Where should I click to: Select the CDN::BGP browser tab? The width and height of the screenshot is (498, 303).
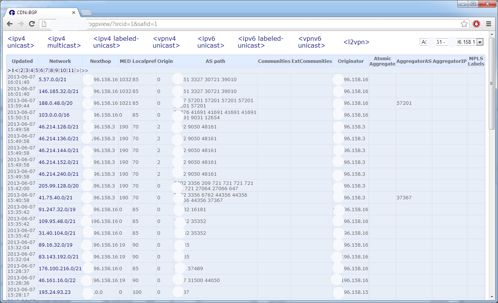click(40, 12)
